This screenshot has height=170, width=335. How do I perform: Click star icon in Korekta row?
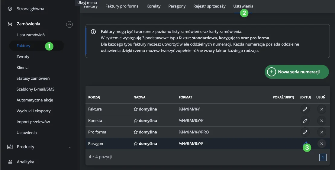pos(136,121)
